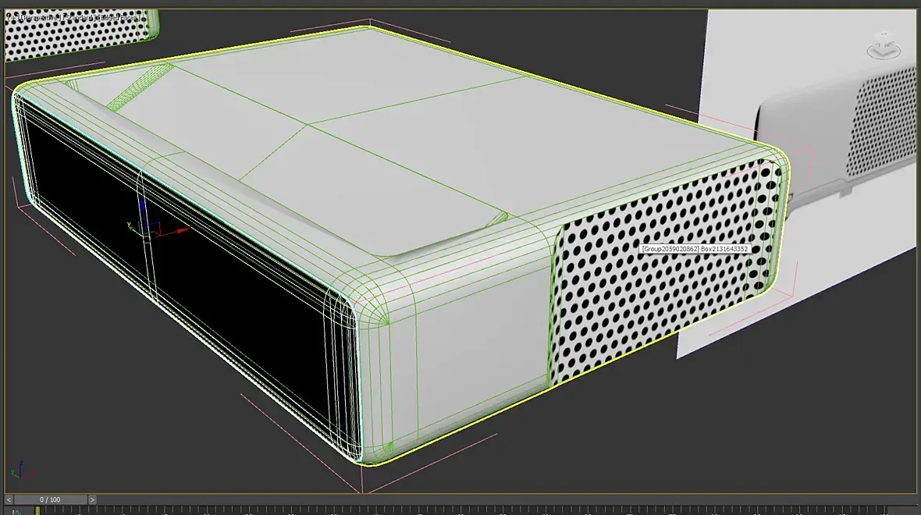Step the time slider forward one frame

tap(92, 499)
